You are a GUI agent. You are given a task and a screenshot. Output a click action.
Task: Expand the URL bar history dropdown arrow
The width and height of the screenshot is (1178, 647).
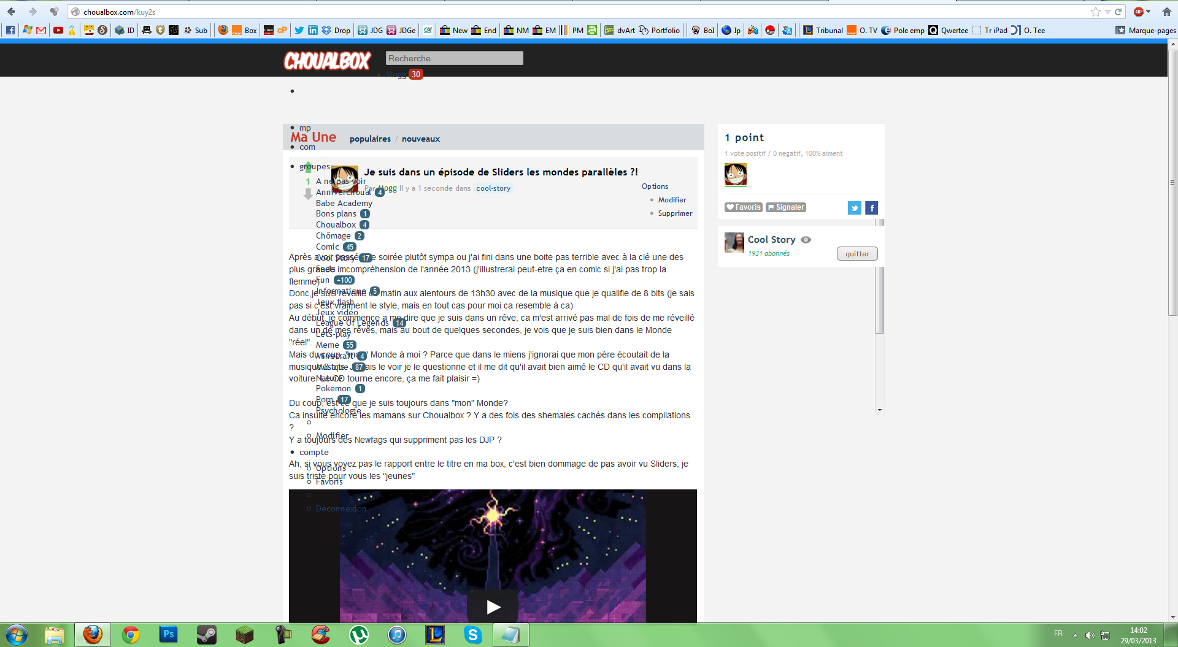pos(1107,12)
